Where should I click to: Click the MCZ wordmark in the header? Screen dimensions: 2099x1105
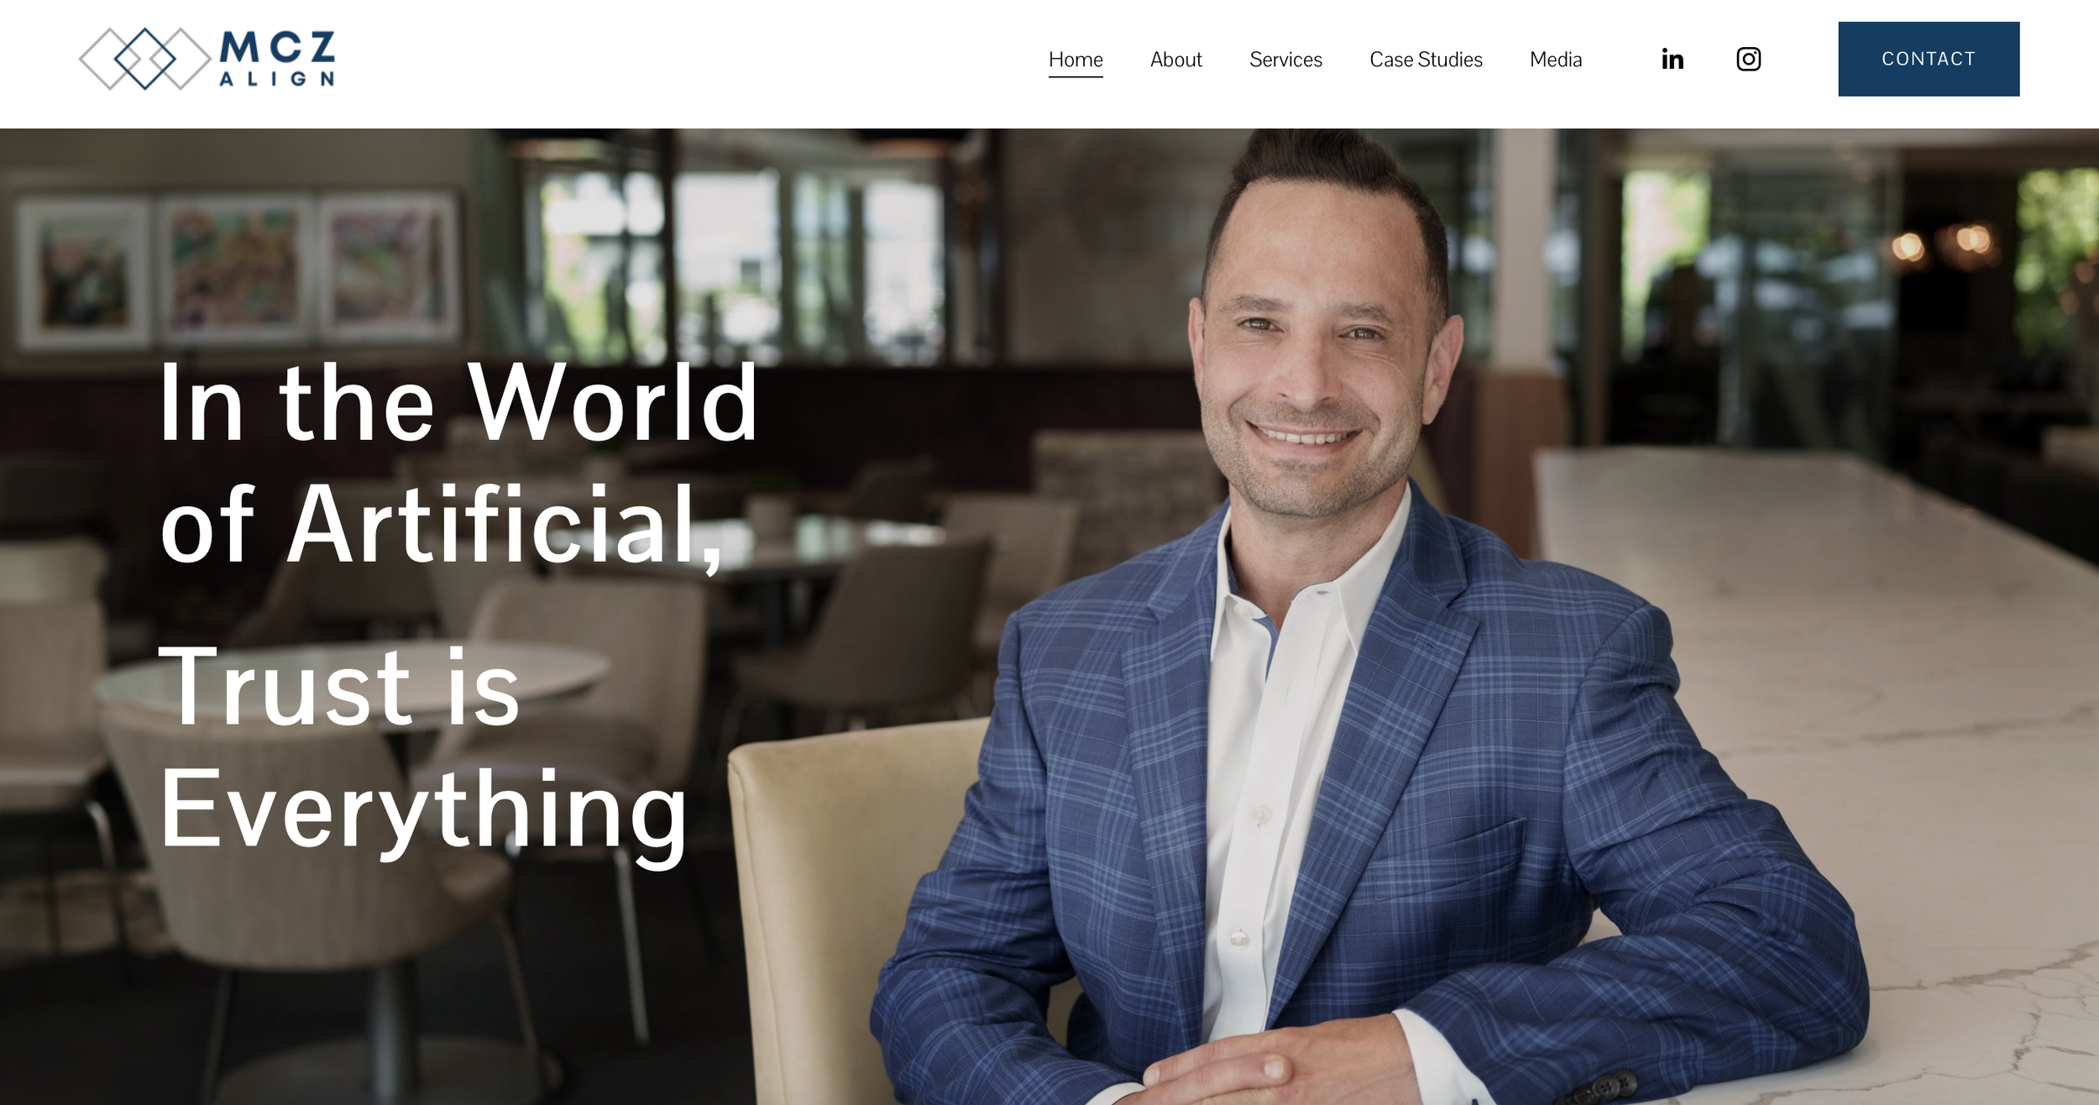[x=277, y=47]
